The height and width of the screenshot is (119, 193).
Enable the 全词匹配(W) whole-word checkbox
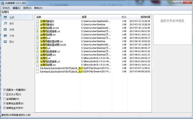tap(4, 99)
